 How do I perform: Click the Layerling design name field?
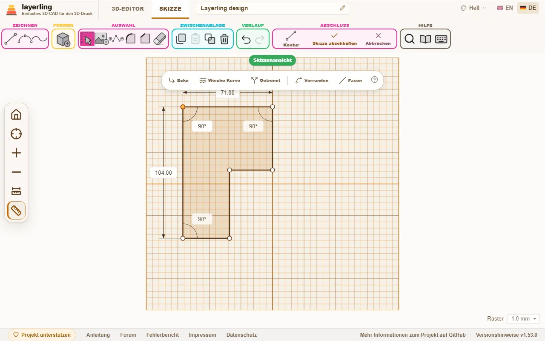tap(272, 8)
